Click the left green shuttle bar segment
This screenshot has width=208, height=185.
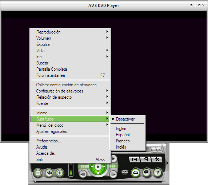tap(84, 166)
